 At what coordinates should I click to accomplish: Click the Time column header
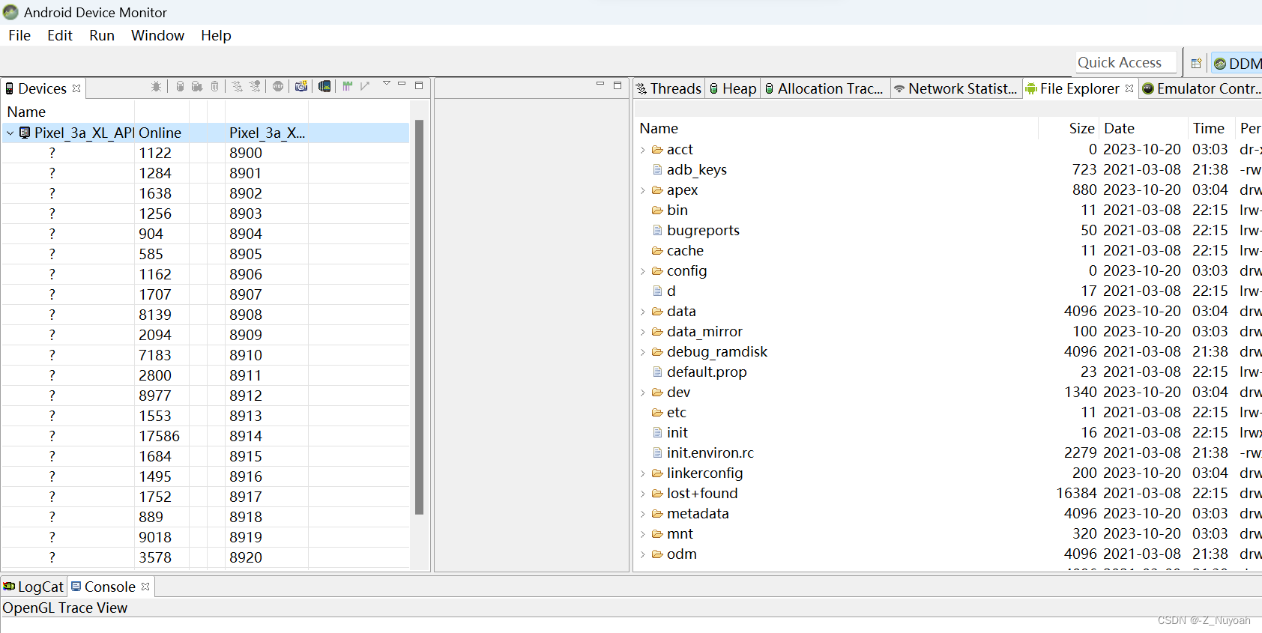pos(1211,128)
